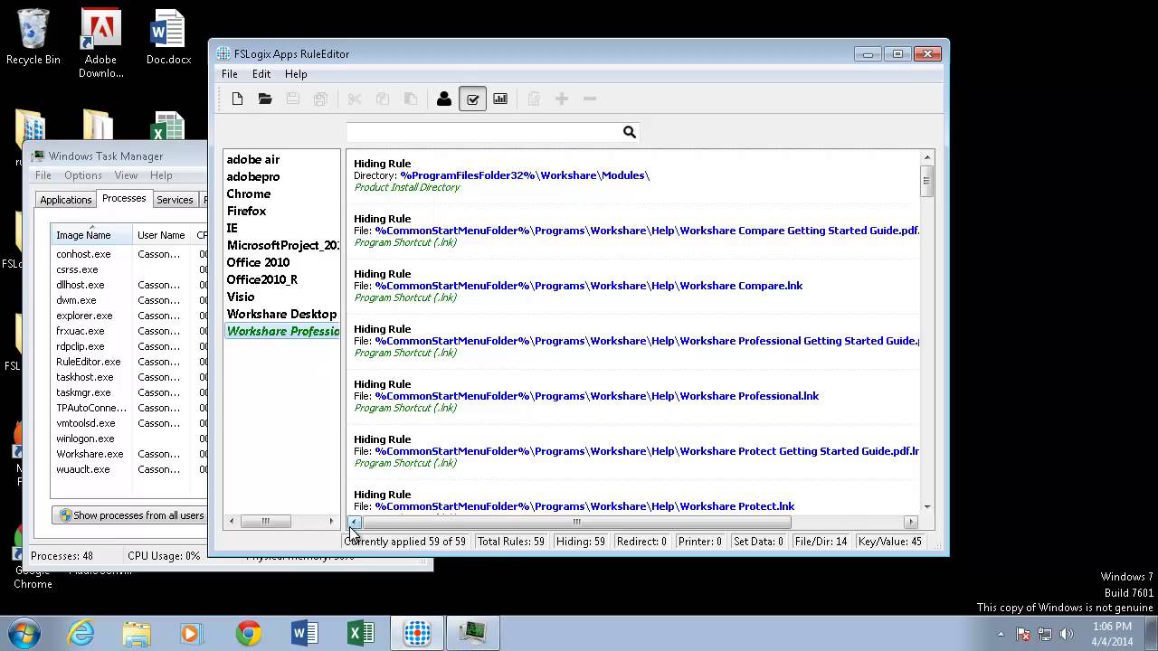The image size is (1158, 651).
Task: Open the RuleEditor Edit menu
Action: pyautogui.click(x=261, y=74)
